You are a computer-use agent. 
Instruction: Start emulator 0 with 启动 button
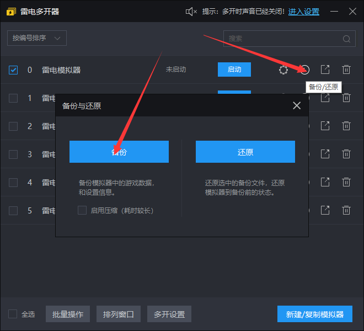(234, 70)
